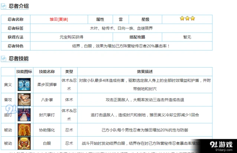The height and width of the screenshot is (153, 237).
Task: Click the 被动 label in 协助强化 row
Action: tap(8, 130)
